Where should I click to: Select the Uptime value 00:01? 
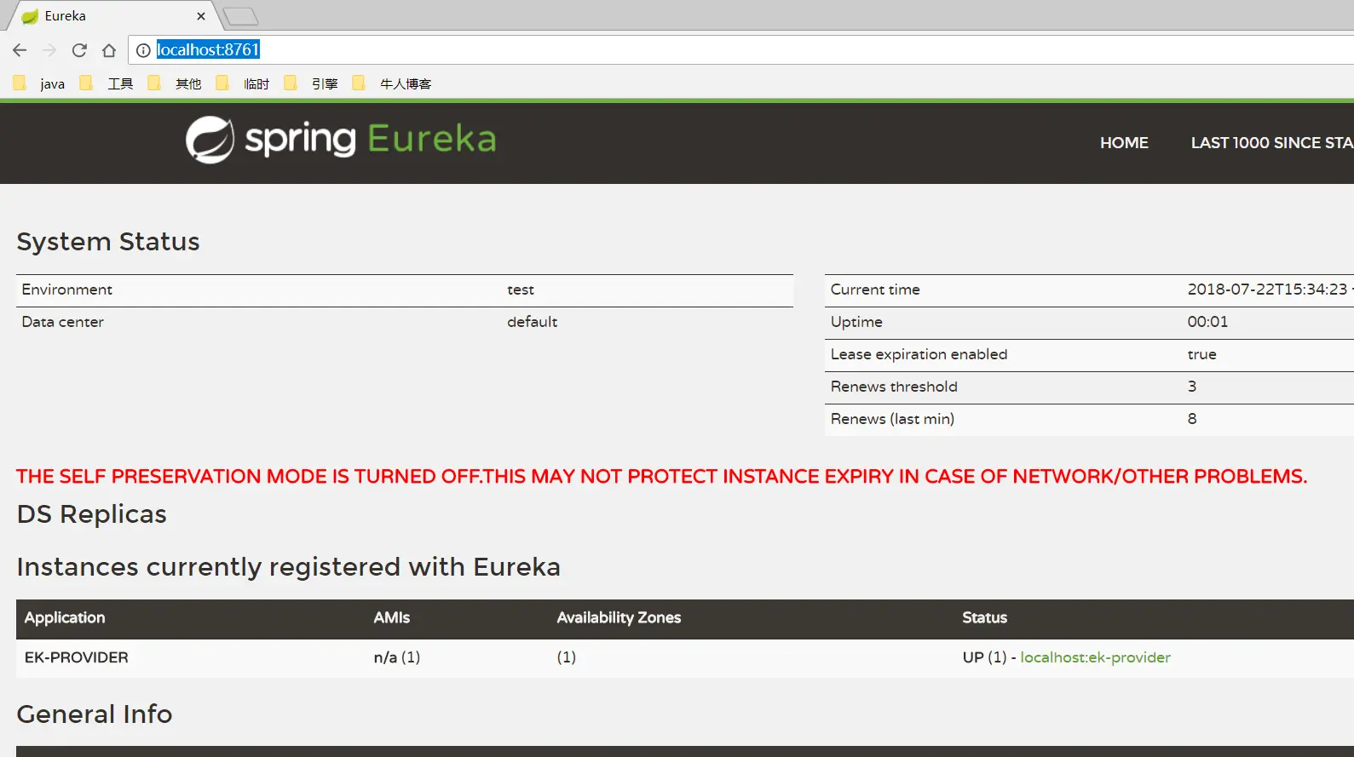pyautogui.click(x=1207, y=322)
